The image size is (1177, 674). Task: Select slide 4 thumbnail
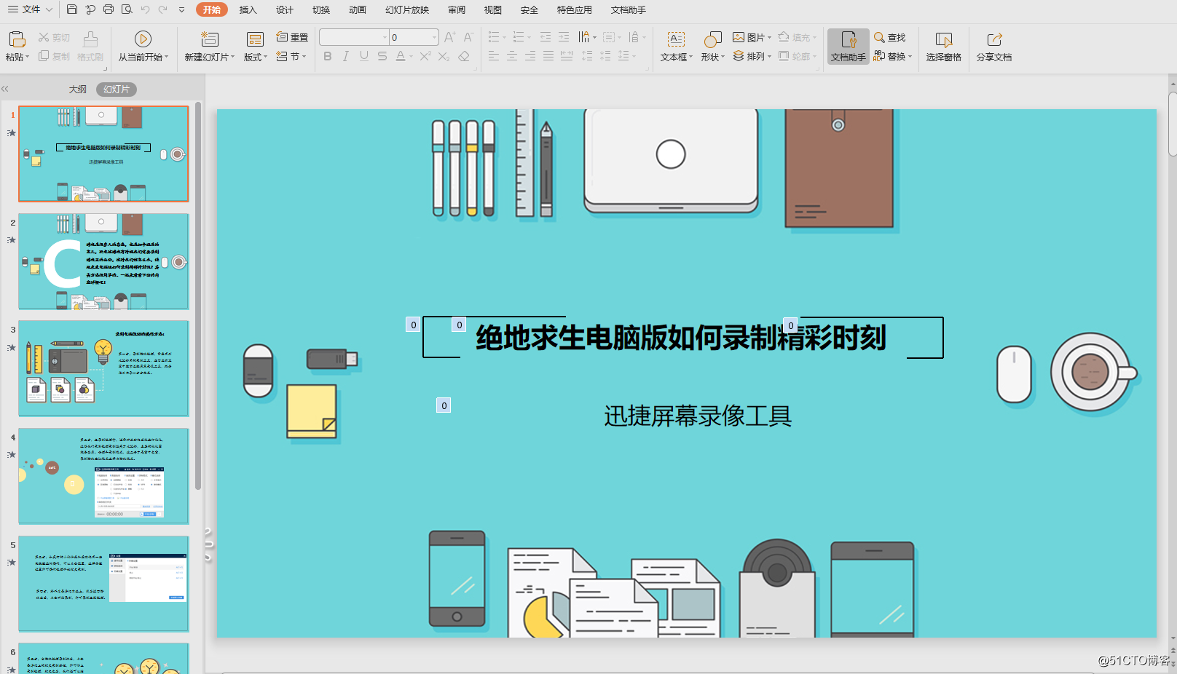click(x=103, y=476)
